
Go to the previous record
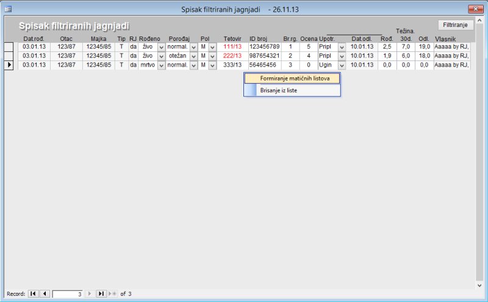(45, 294)
